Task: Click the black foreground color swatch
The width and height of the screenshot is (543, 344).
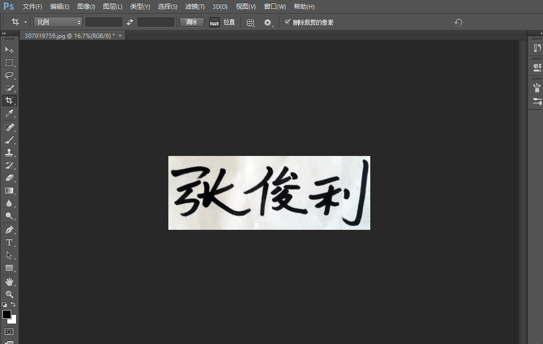Action: (x=7, y=314)
